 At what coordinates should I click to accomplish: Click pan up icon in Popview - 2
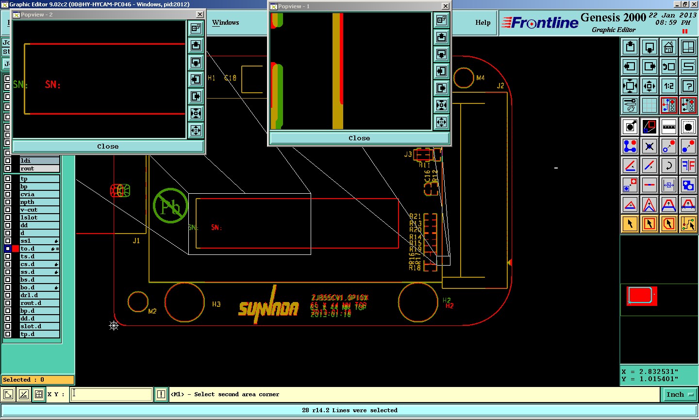point(196,46)
